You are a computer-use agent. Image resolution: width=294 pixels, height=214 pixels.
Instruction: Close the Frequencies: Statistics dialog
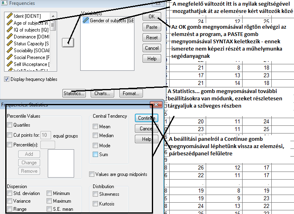154,104
